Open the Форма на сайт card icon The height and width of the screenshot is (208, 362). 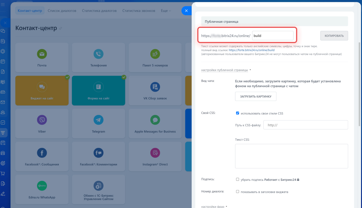point(98,87)
